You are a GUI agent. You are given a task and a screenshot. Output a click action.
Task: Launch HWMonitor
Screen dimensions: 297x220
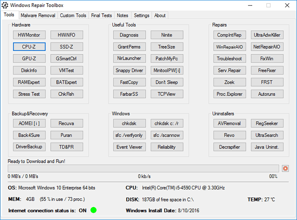click(x=29, y=35)
